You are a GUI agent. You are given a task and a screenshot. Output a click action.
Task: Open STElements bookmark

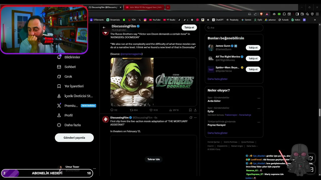97,20
